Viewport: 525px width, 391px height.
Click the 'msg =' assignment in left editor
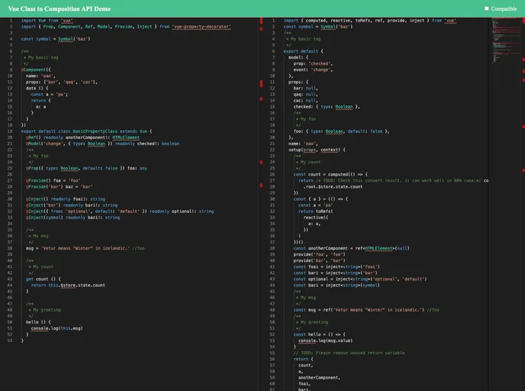(31, 248)
